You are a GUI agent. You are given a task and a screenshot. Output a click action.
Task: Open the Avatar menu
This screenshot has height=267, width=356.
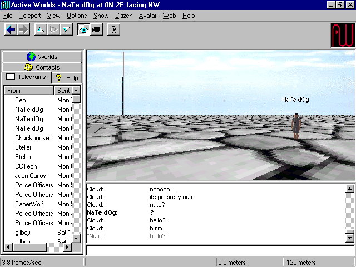[x=147, y=16]
